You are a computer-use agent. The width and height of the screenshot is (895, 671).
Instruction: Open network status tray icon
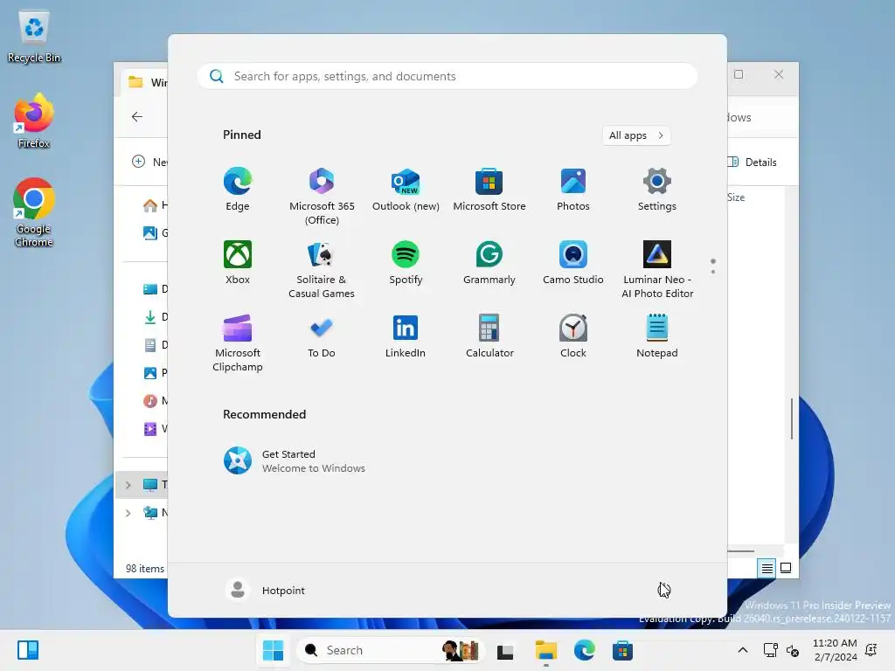tap(771, 650)
